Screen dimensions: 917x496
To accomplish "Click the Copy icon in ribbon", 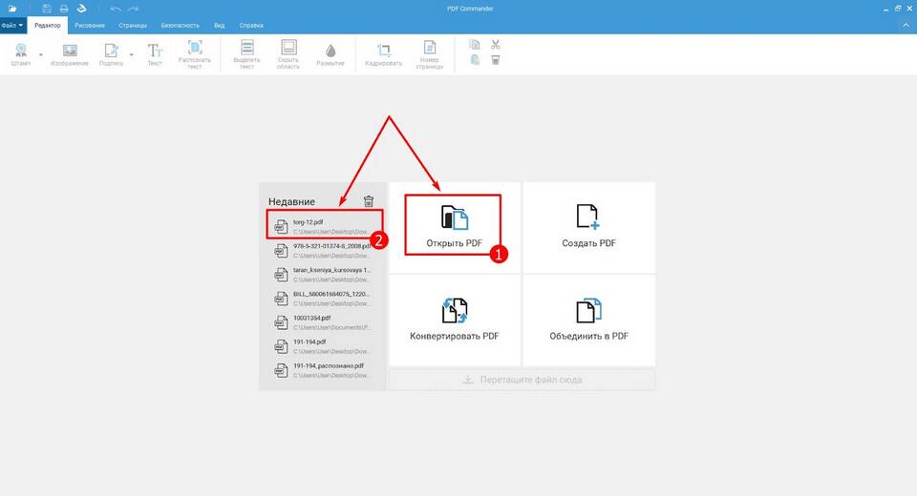I will coord(475,45).
